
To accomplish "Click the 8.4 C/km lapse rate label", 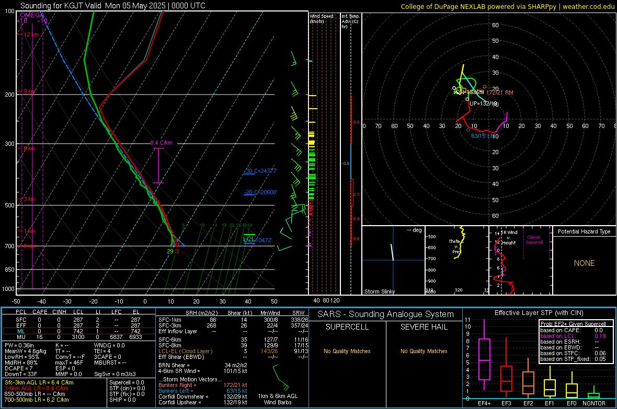I will pos(161,143).
